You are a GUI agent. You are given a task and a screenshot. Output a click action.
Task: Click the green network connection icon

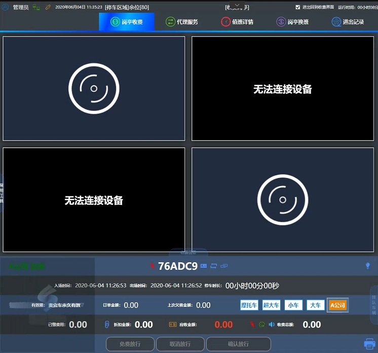pos(36,7)
